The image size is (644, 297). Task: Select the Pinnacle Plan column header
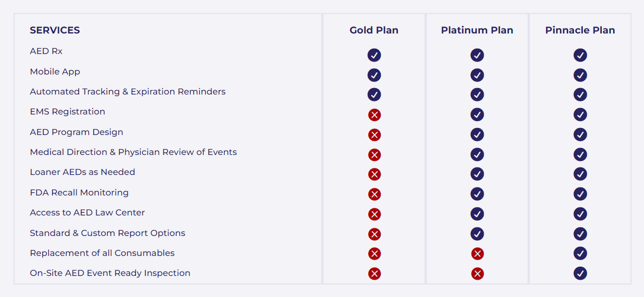580,30
